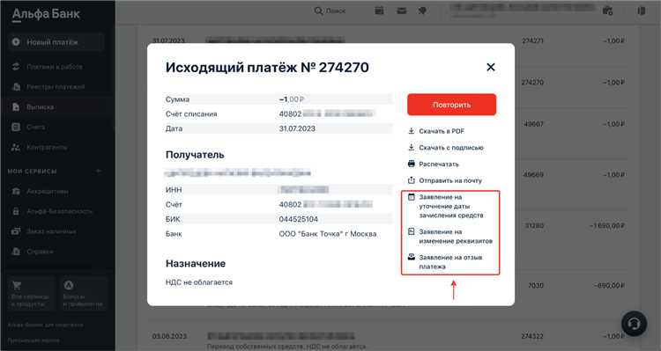
Task: Open Заявление на изменение реквизитов
Action: (x=450, y=237)
